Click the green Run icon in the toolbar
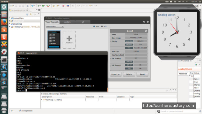 coord(43,6)
